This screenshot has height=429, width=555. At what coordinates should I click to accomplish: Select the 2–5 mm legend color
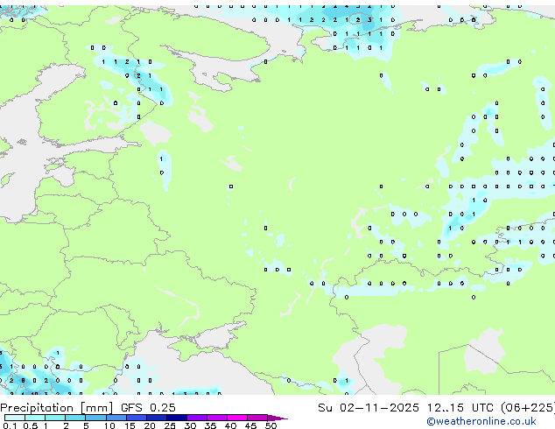tap(75, 418)
